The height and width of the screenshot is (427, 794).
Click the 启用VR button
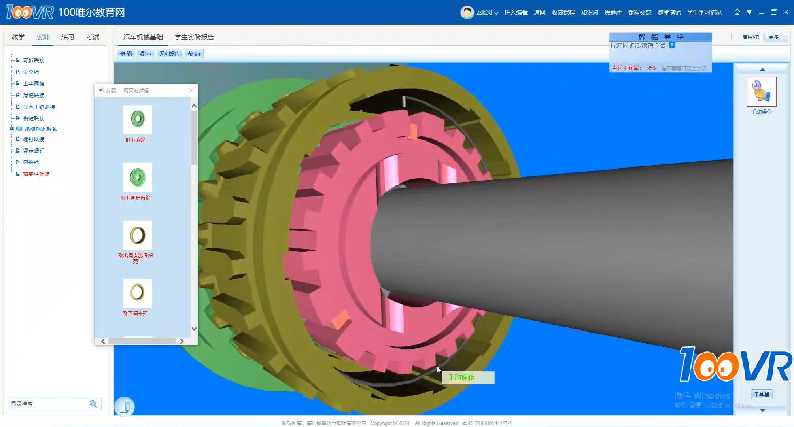coord(750,37)
